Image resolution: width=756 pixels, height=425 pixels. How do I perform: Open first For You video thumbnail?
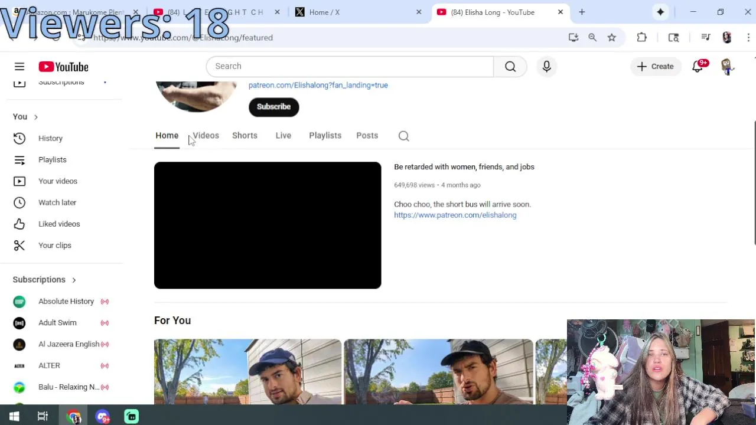(247, 372)
